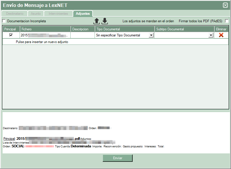
Task: Expand the Subtipo Documental dropdown
Action: 211,35
